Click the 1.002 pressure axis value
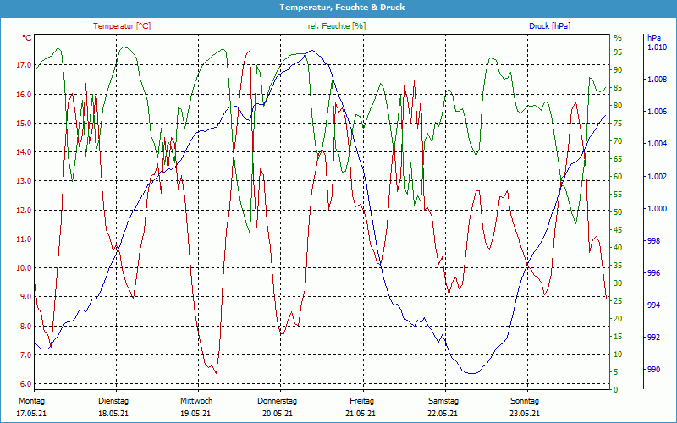 (657, 176)
